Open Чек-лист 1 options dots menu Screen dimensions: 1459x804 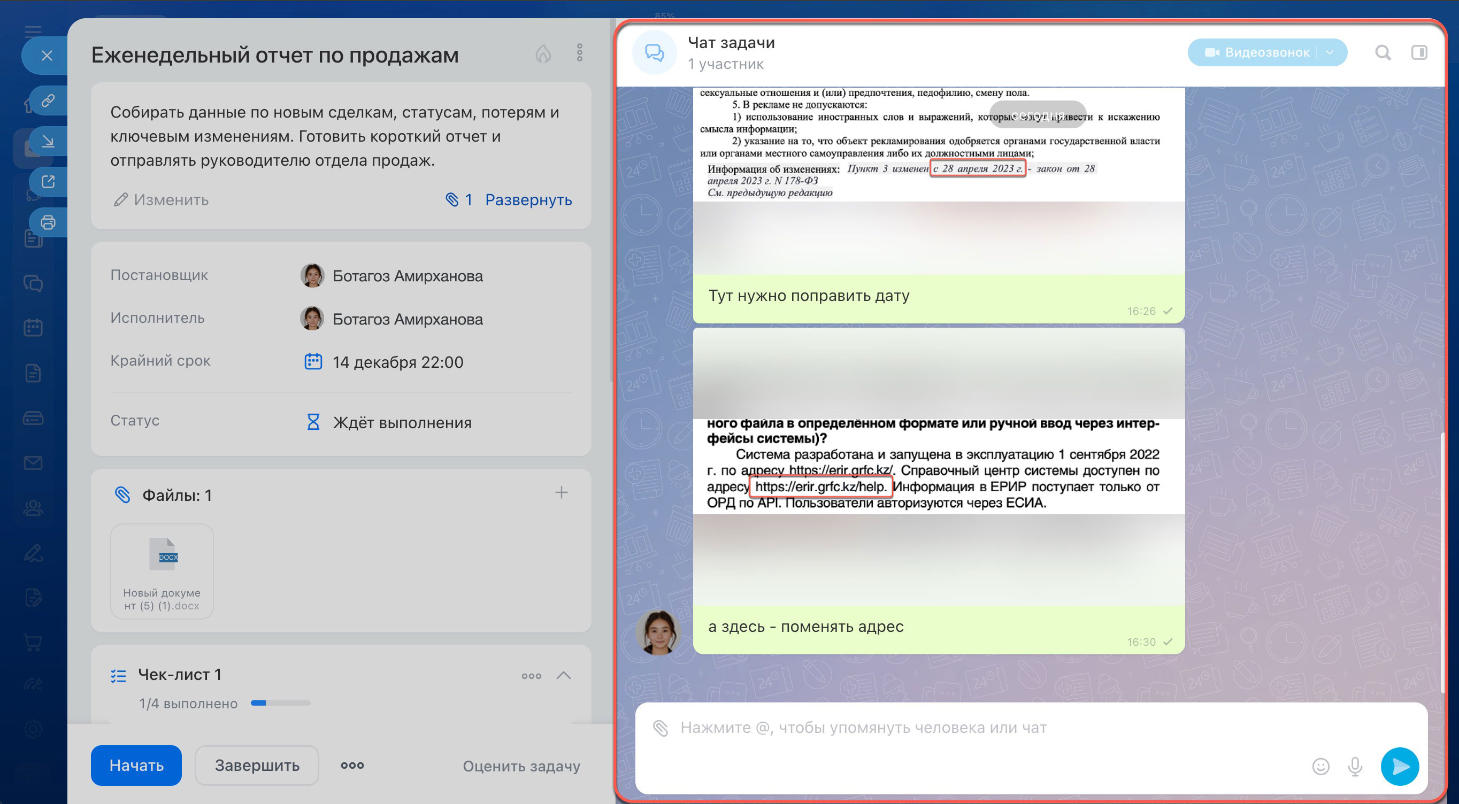(531, 676)
